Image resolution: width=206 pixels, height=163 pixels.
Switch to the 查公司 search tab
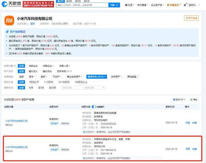61,1
